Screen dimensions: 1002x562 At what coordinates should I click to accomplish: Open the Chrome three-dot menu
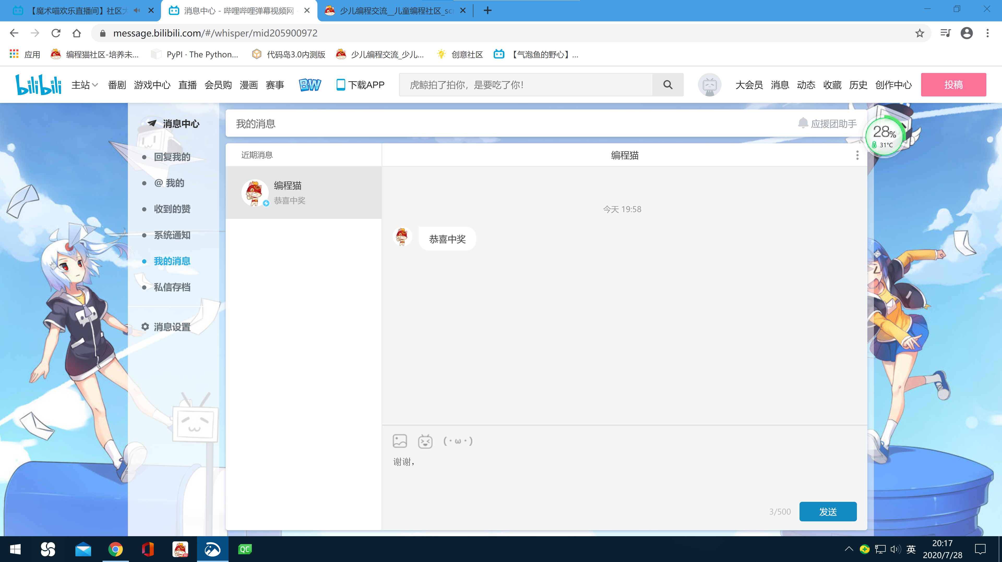988,33
